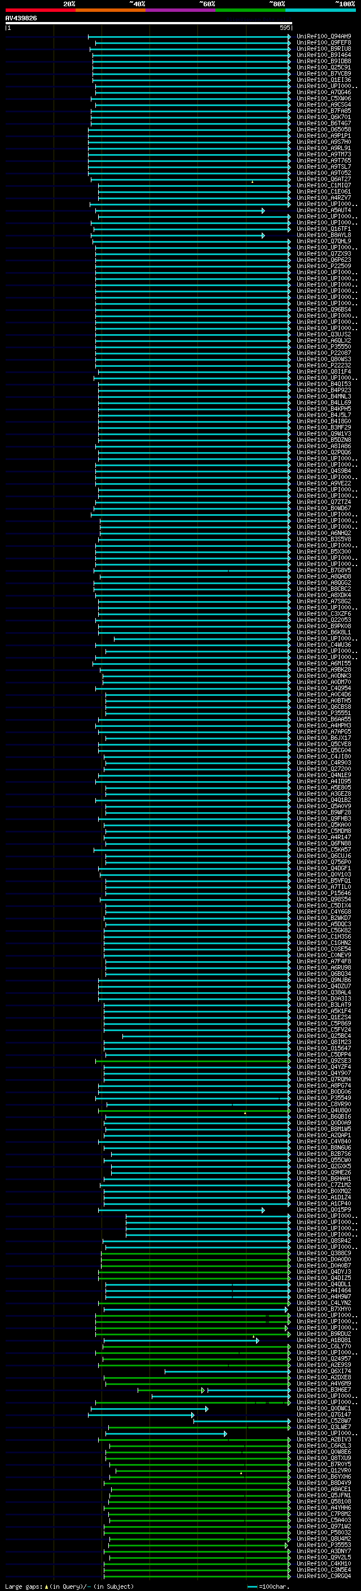The height and width of the screenshot is (1591, 361).
Task: Click the Large gaps legend text
Action: 69,1586
